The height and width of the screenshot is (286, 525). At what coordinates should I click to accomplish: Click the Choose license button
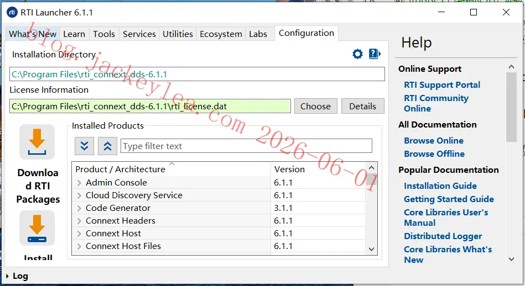[x=316, y=106]
